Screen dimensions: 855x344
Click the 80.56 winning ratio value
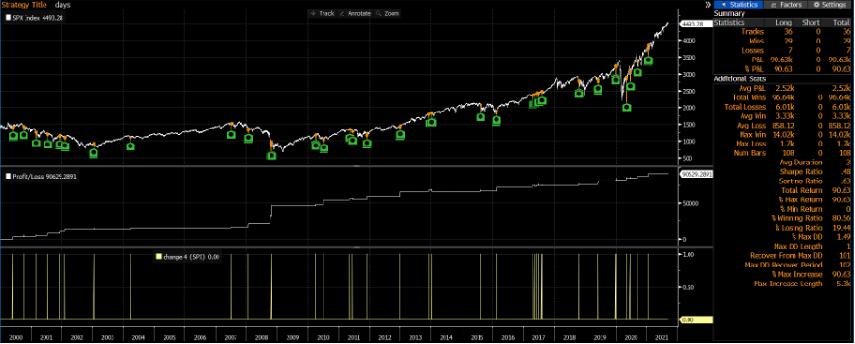[x=843, y=218]
